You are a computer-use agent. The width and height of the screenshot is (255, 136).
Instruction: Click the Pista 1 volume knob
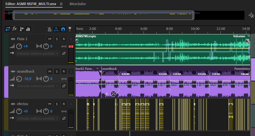click(19, 47)
